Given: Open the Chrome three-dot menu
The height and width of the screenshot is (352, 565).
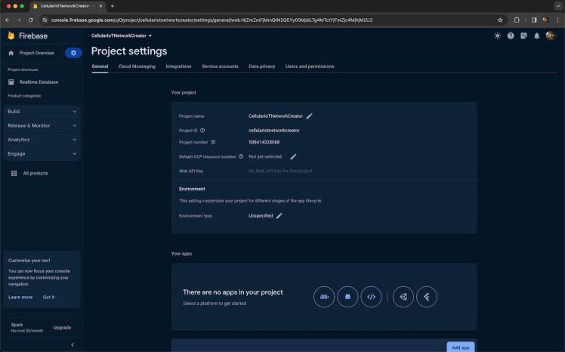Looking at the screenshot, I should point(557,20).
